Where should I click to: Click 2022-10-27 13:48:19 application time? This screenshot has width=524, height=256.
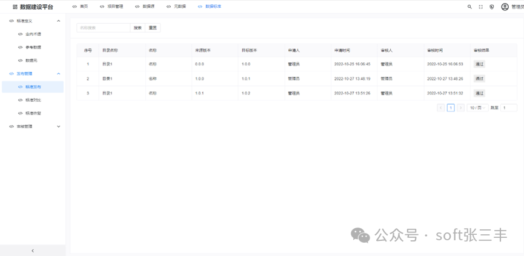pos(352,79)
